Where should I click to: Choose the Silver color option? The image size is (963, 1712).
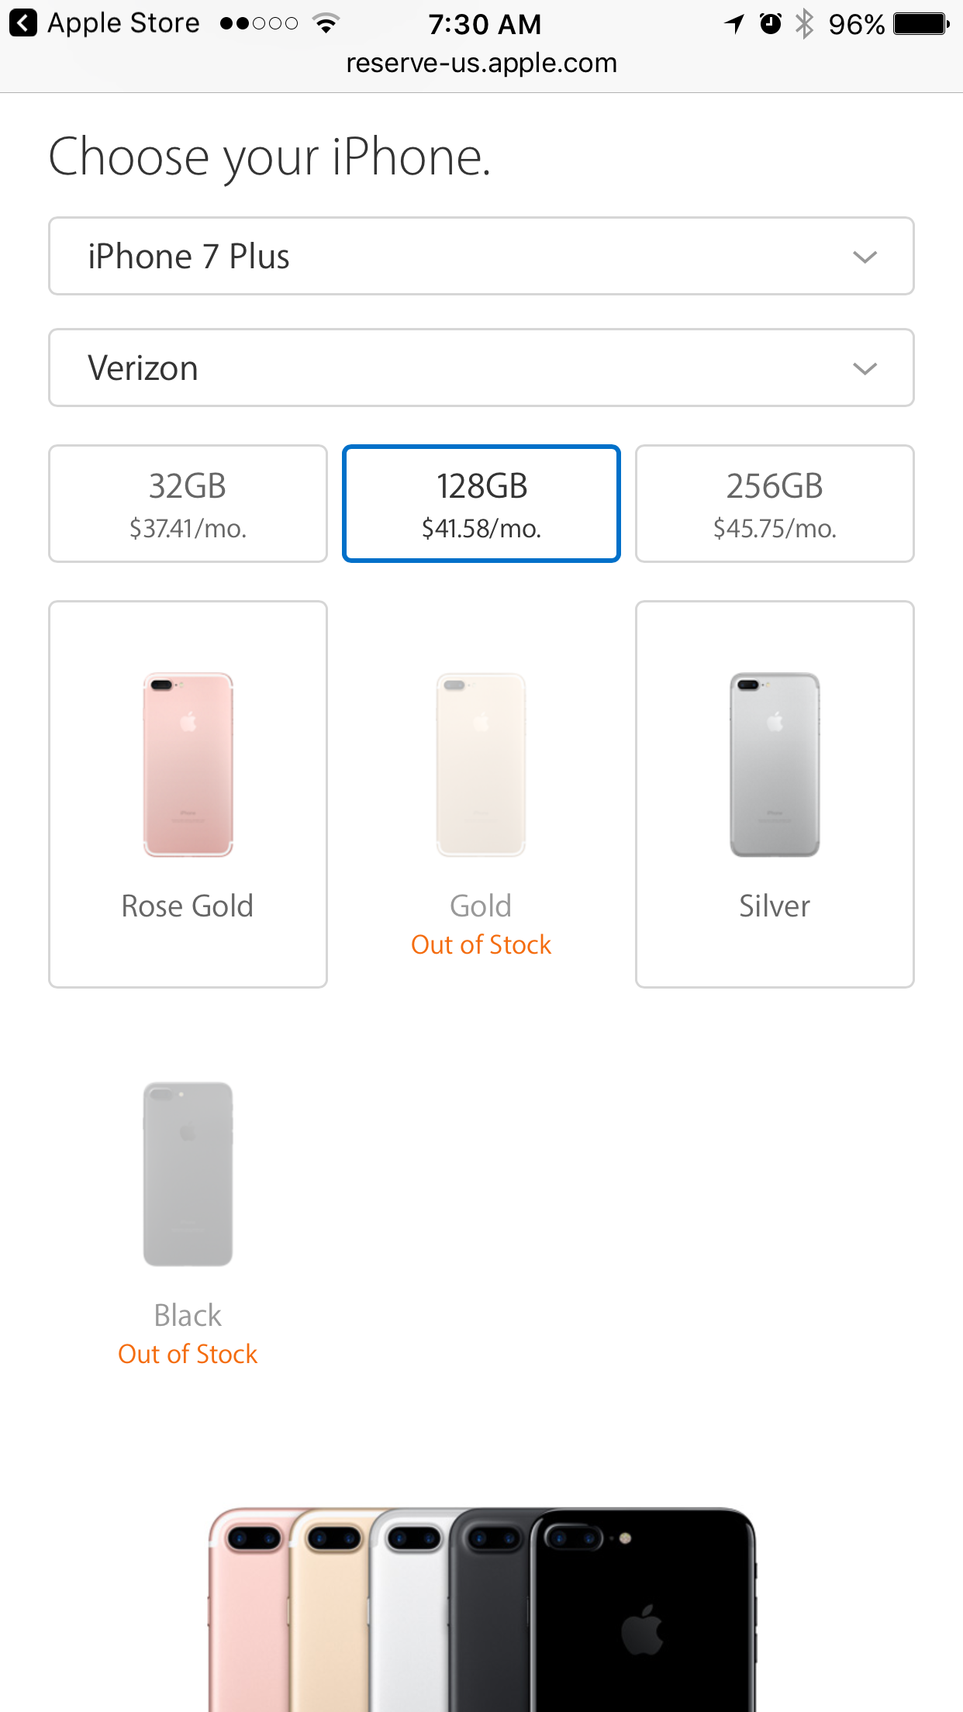click(x=775, y=794)
